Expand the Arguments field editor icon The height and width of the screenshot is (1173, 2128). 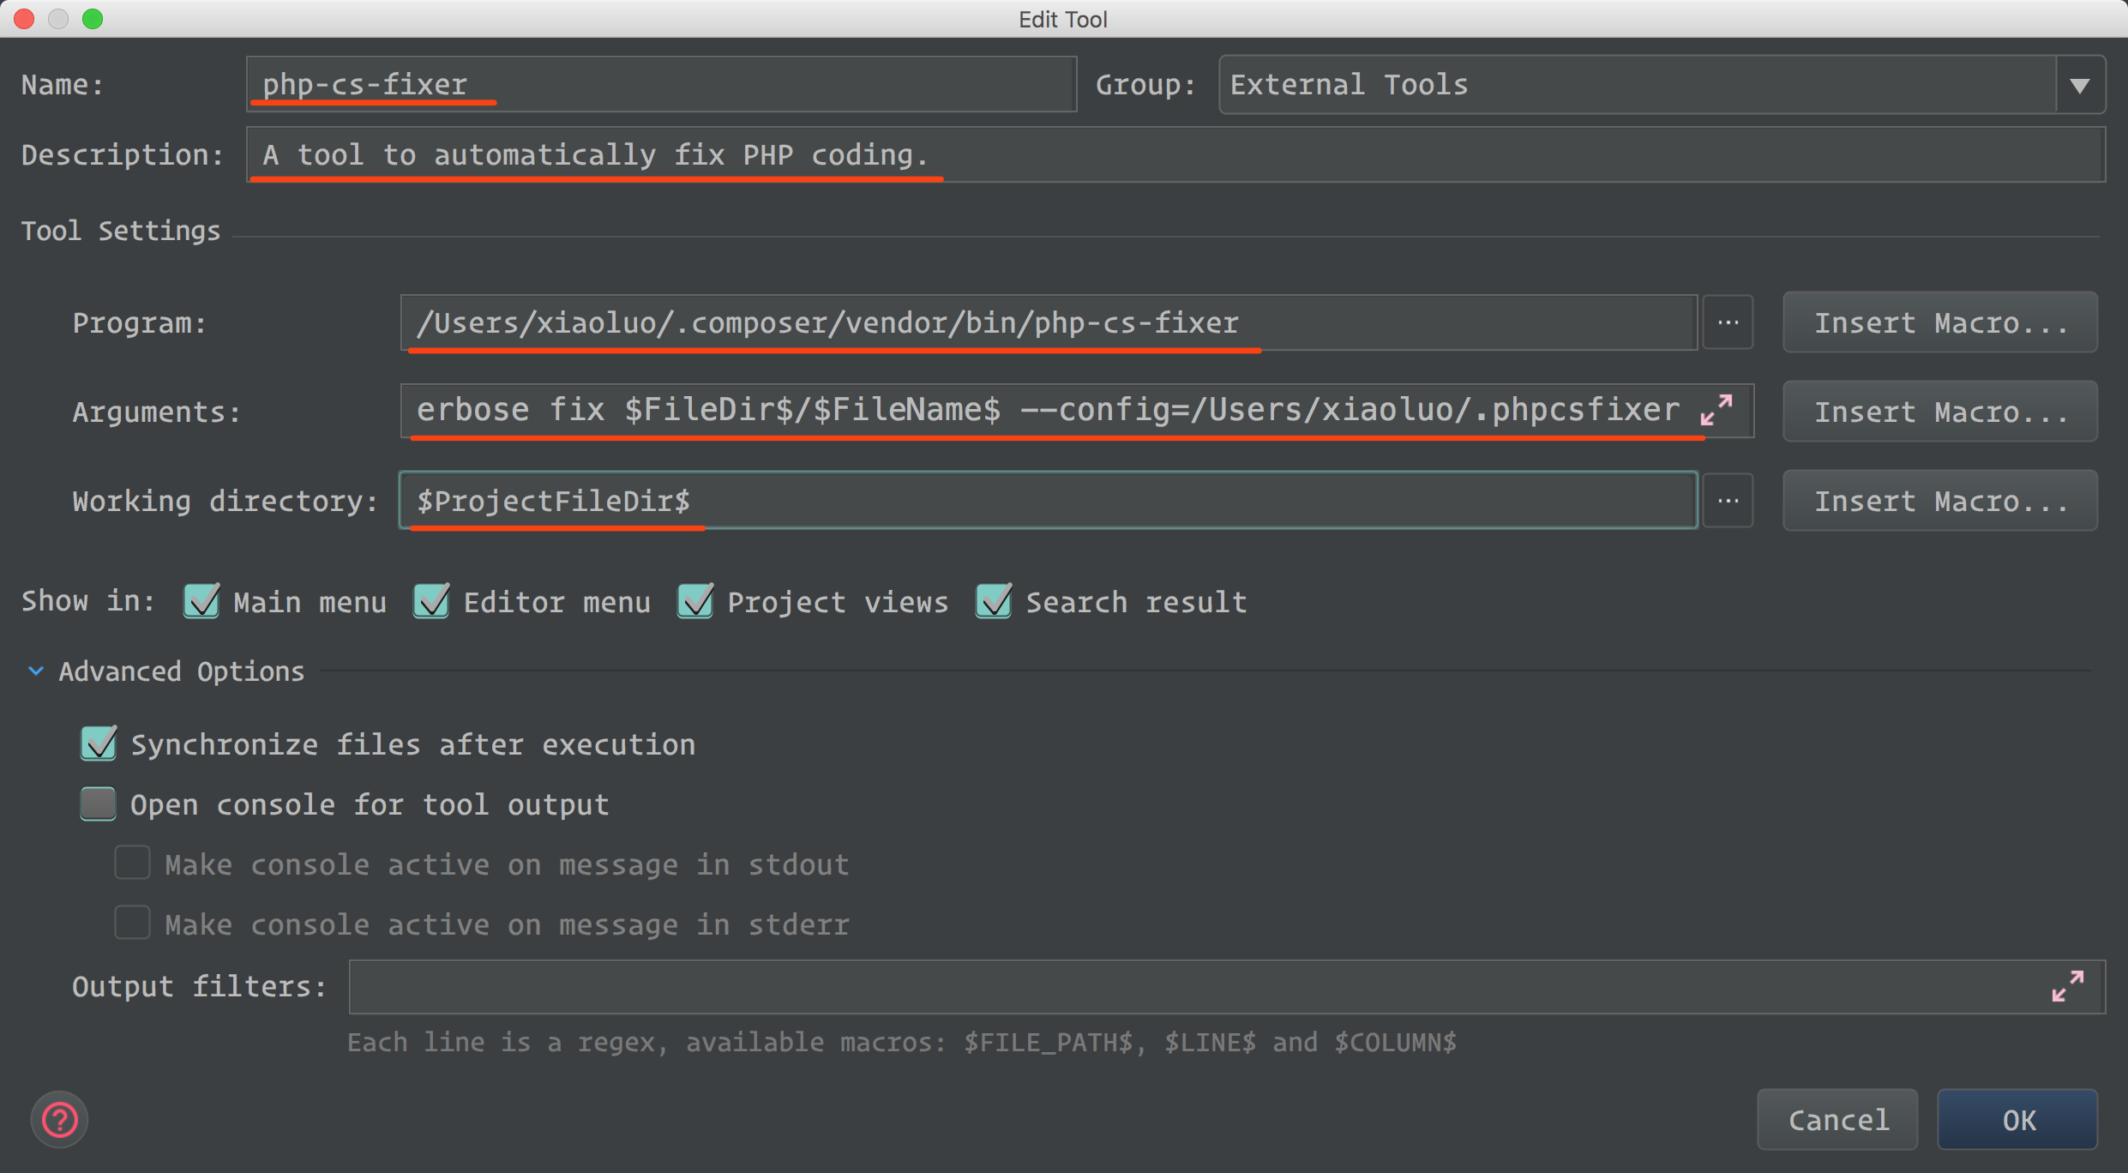tap(1716, 410)
